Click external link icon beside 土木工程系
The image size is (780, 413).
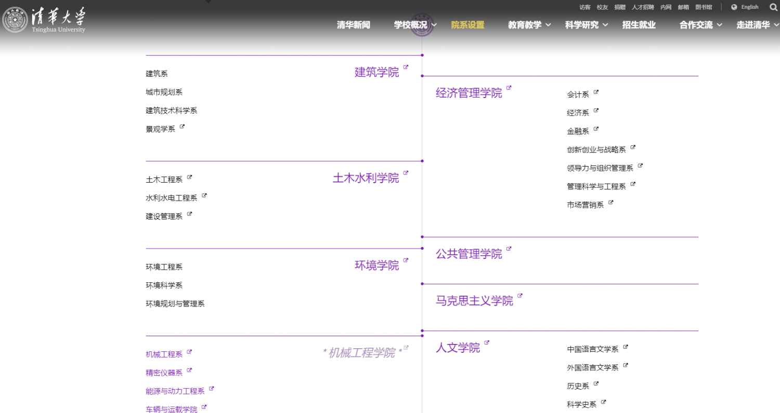189,177
